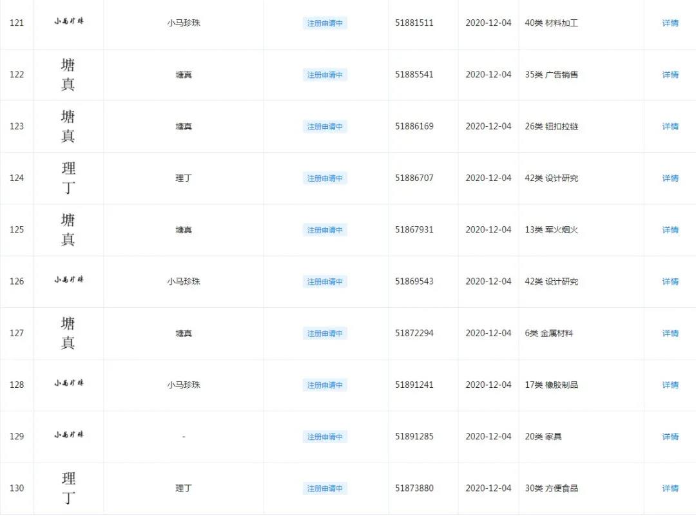
Task: Click row number 123
Action: [17, 126]
